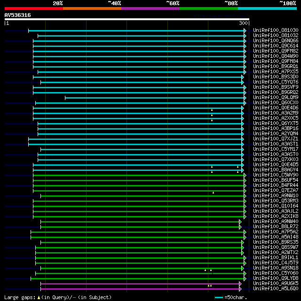Viewport: 301px width, 301px height.
Task: Select the UniRef100_B8LR72 label
Action: click(x=276, y=227)
